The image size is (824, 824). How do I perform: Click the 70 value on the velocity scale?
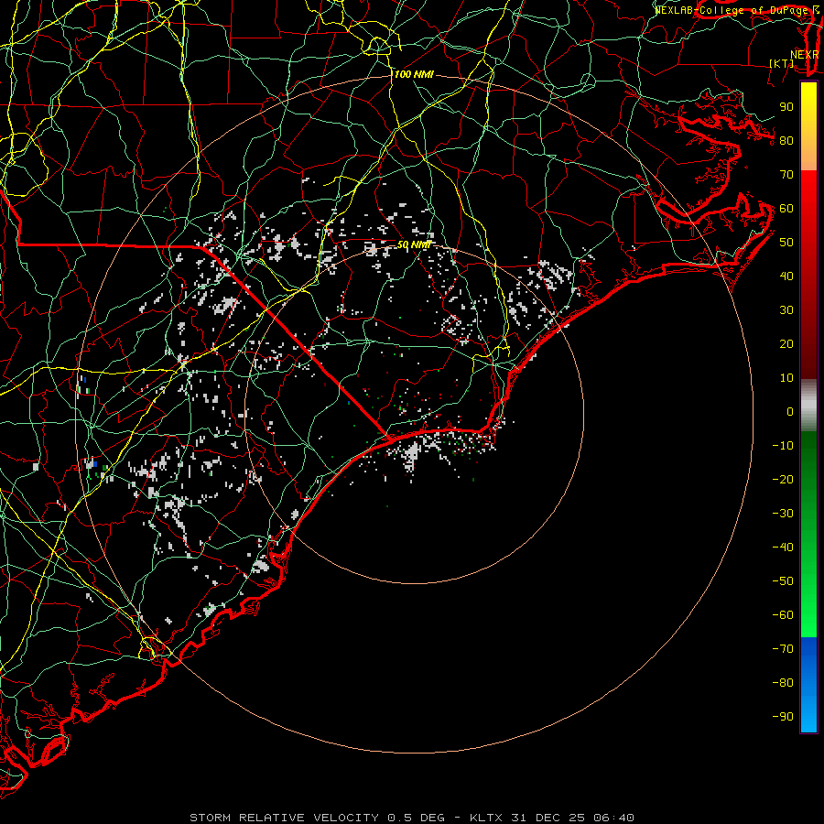[x=786, y=175]
